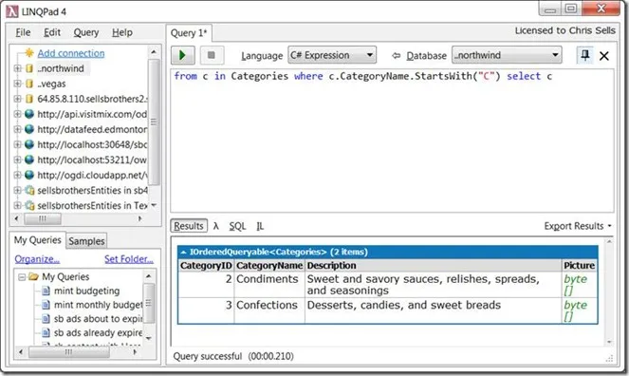This screenshot has height=376, width=629.
Task: Open the Help menu
Action: click(x=122, y=32)
